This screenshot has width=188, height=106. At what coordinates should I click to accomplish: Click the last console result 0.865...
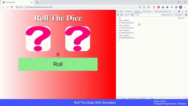(x=127, y=38)
